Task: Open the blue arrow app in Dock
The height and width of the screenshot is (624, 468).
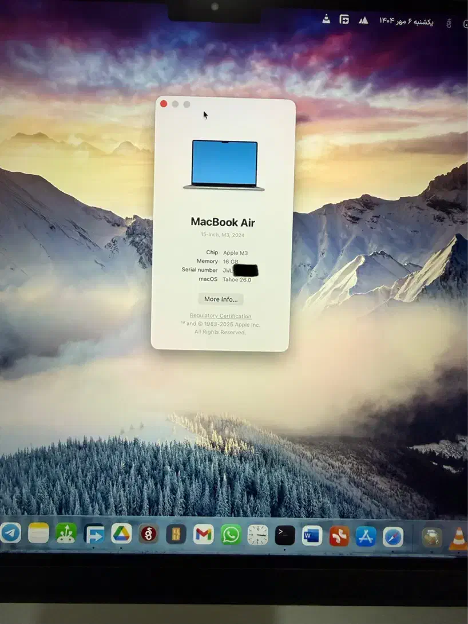Action: (94, 534)
